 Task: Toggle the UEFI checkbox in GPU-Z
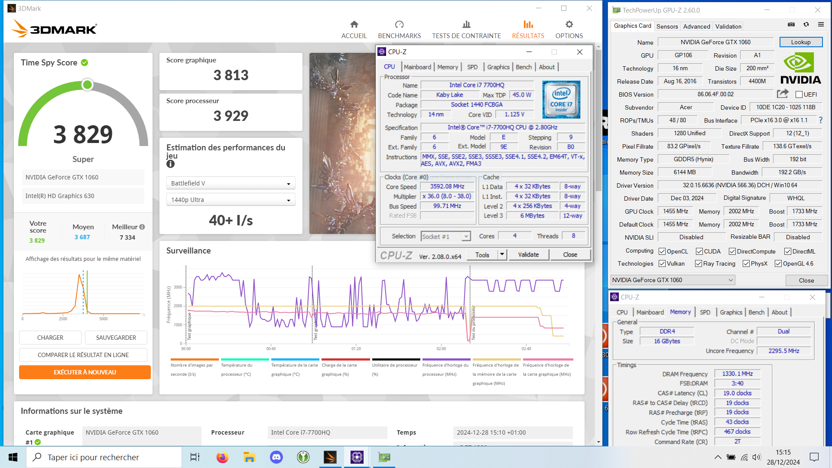(x=799, y=94)
